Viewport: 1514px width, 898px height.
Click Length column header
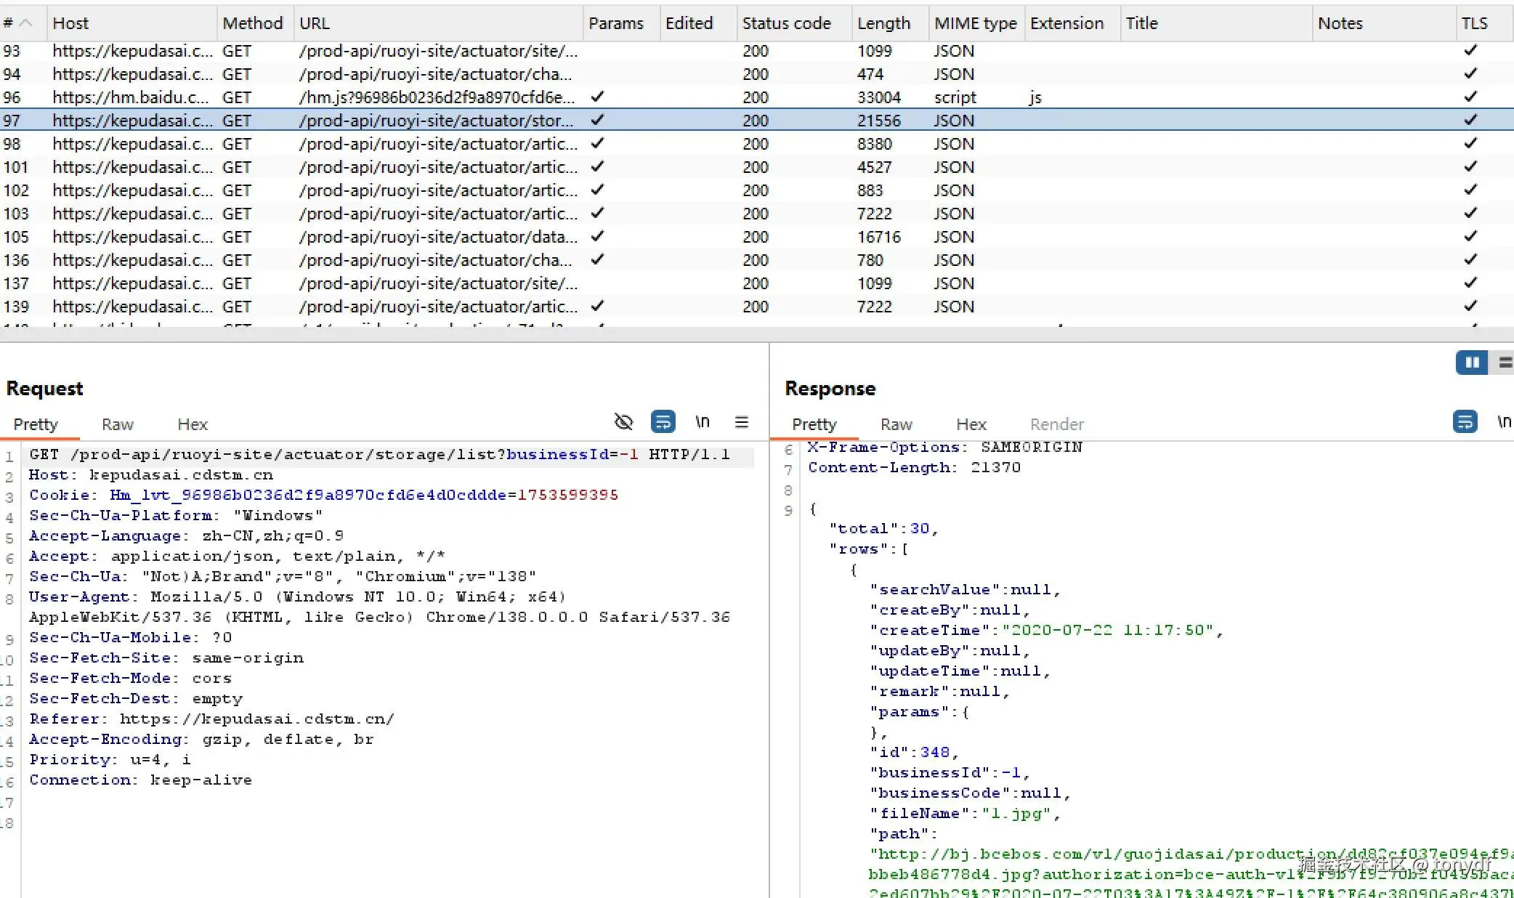883,23
